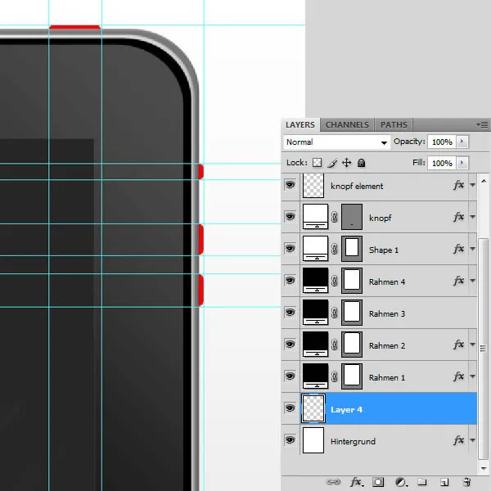Screen dimensions: 491x491
Task: Select Rahmen 3 black fill thumbnail
Action: 315,313
